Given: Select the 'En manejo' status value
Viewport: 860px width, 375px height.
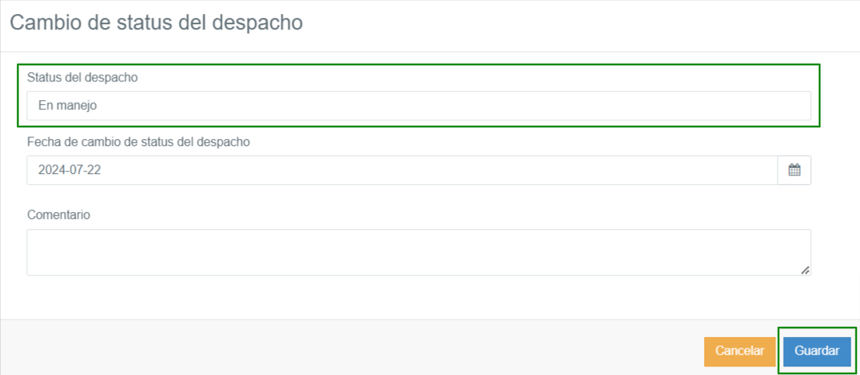Looking at the screenshot, I should (68, 106).
